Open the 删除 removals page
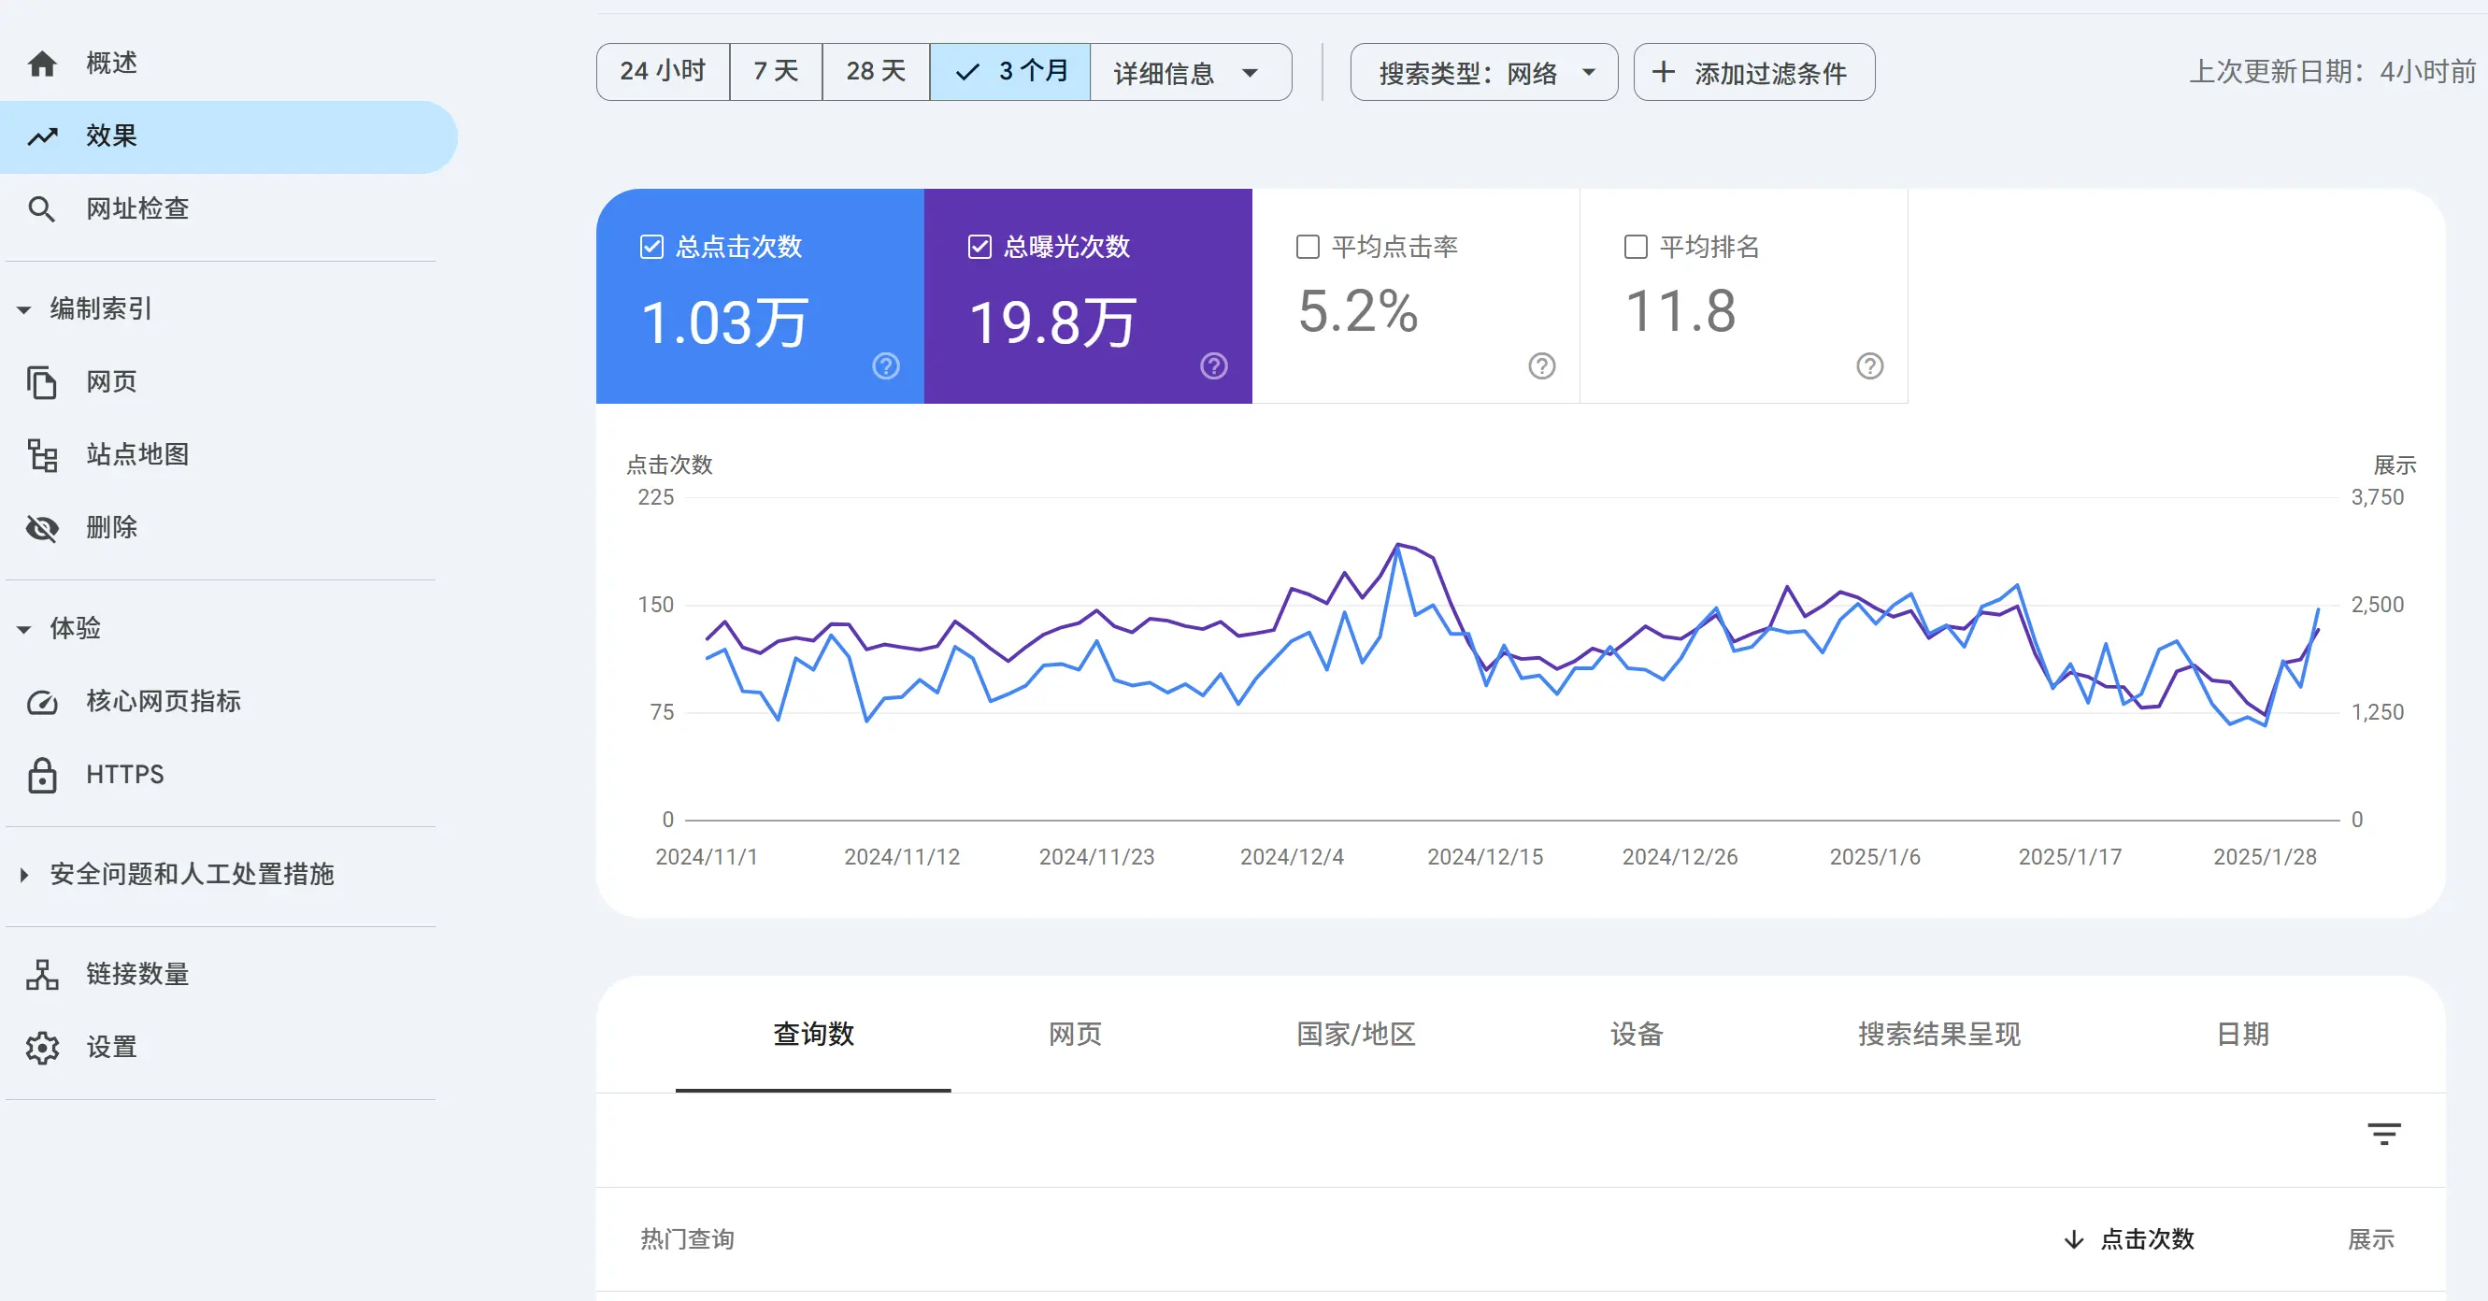This screenshot has height=1301, width=2488. coord(110,527)
